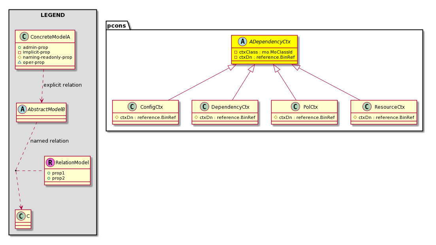Click the blue A icon of AbstractModelB
This screenshot has height=245, width=436.
pyautogui.click(x=22, y=110)
